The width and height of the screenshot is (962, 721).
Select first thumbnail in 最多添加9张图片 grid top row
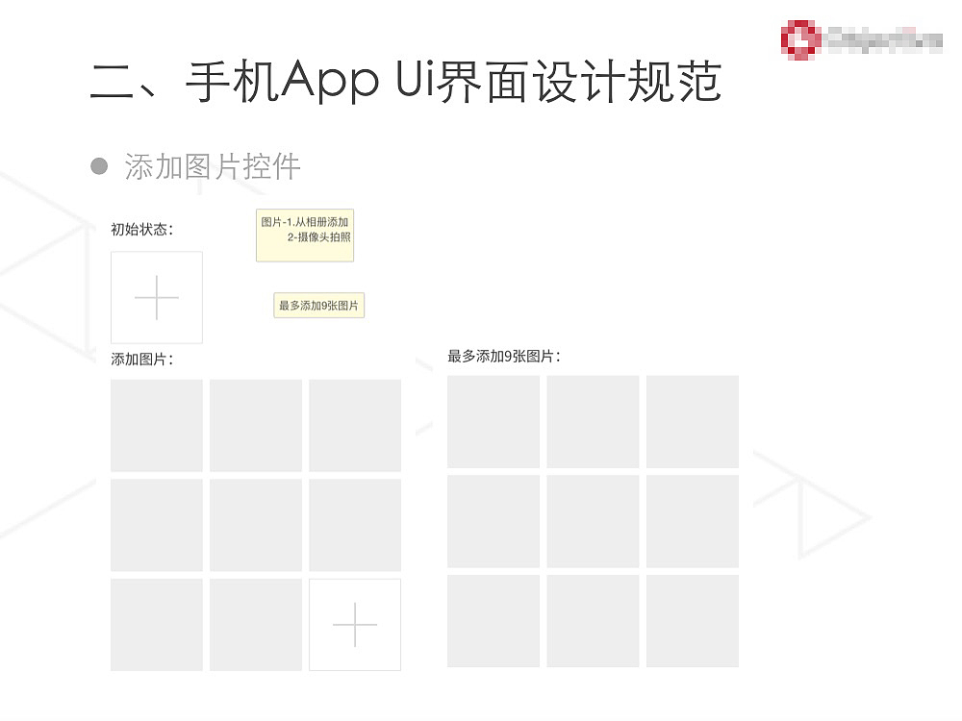494,422
